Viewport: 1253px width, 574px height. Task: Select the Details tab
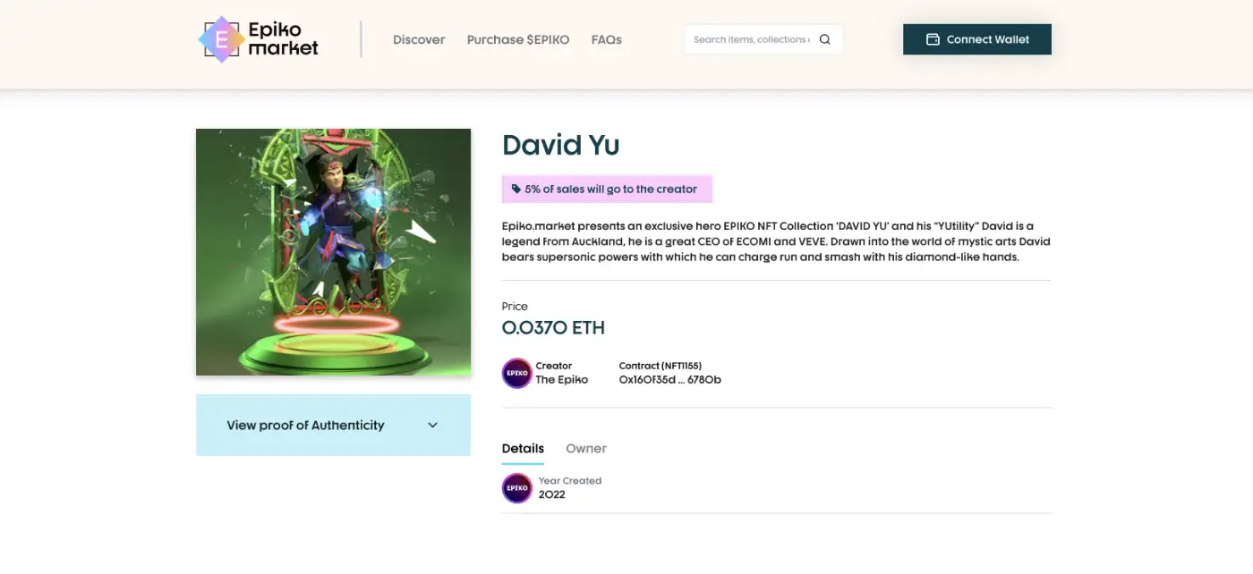pos(523,449)
